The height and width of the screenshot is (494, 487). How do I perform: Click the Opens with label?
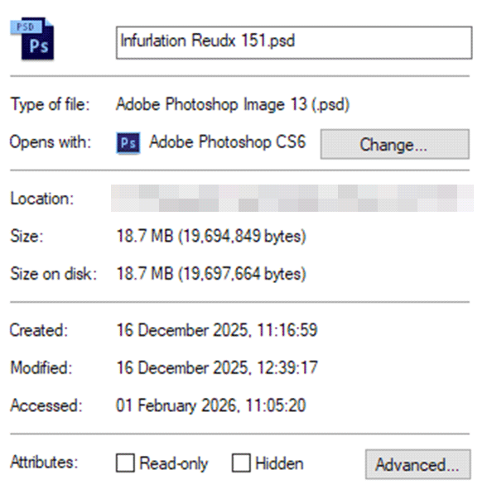click(51, 142)
